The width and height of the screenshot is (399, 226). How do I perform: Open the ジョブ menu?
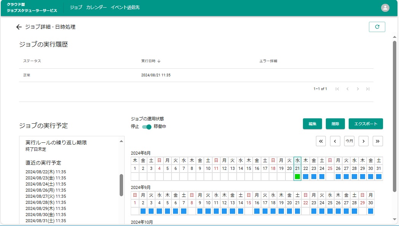coord(76,8)
